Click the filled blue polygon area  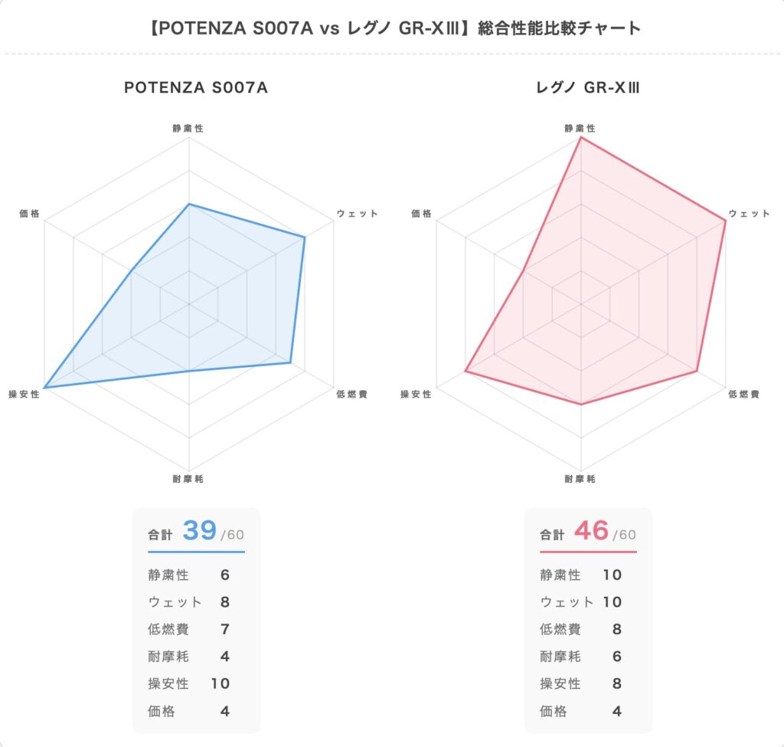(210, 300)
